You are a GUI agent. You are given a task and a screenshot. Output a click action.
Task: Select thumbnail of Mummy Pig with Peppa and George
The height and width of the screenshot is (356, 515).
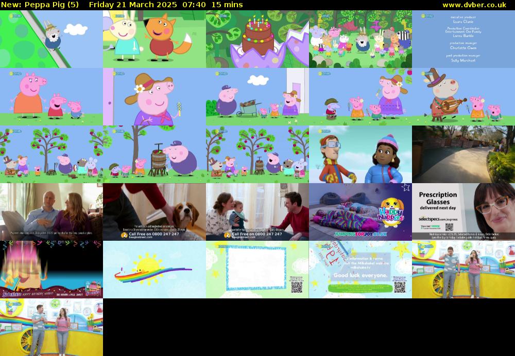[x=51, y=97]
